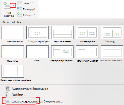
Task: Click the Ενότητα section icon
Action: point(20,14)
